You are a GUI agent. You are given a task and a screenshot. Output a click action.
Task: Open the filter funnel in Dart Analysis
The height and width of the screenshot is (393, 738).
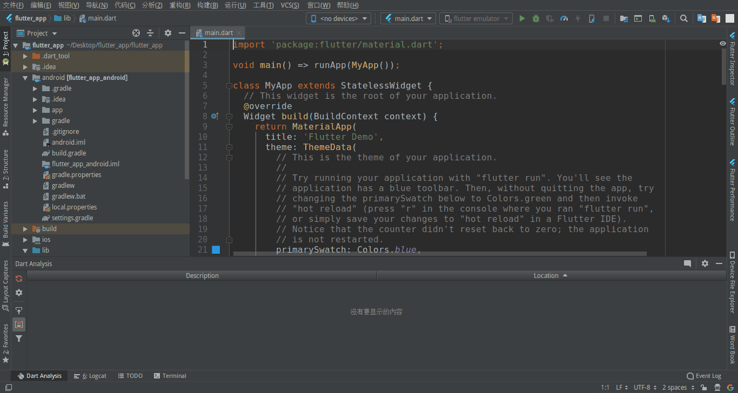pyautogui.click(x=19, y=338)
